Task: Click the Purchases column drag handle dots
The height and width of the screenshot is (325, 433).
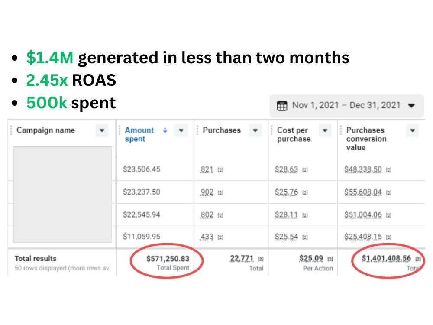Action: [x=197, y=130]
